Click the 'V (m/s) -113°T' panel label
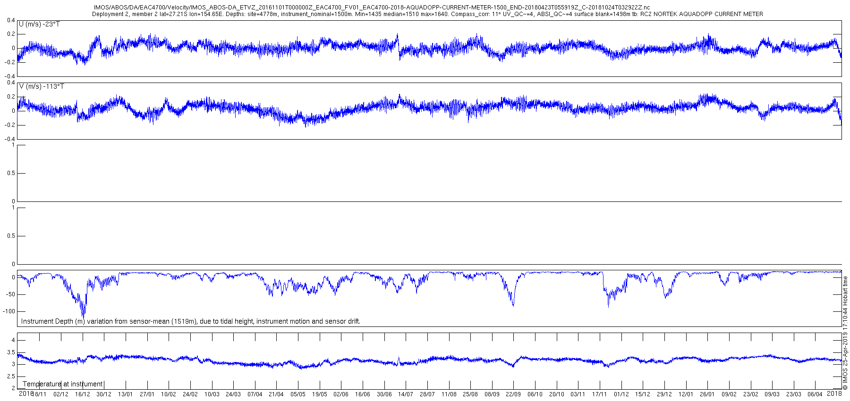The height and width of the screenshot is (401, 850). pyautogui.click(x=42, y=86)
